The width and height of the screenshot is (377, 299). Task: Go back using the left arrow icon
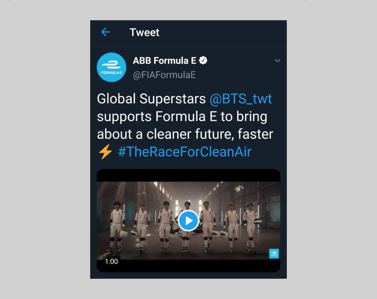point(106,32)
